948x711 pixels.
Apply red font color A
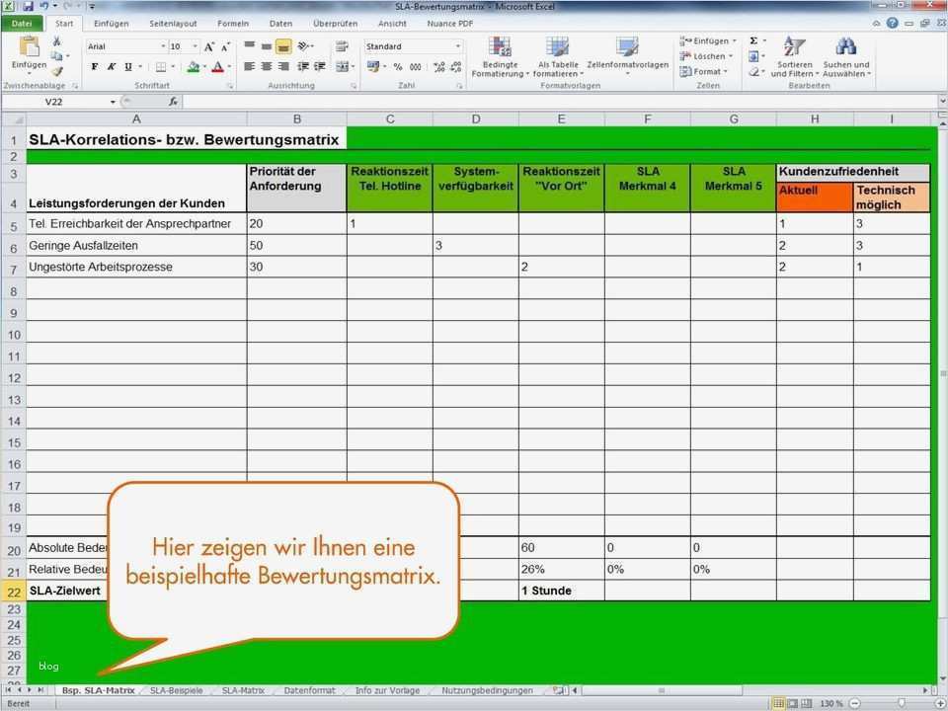coord(217,66)
